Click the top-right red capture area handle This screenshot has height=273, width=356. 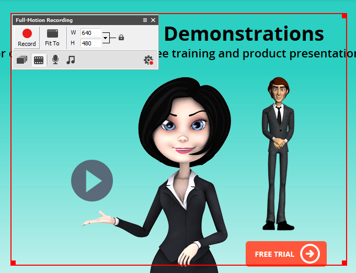(x=344, y=16)
